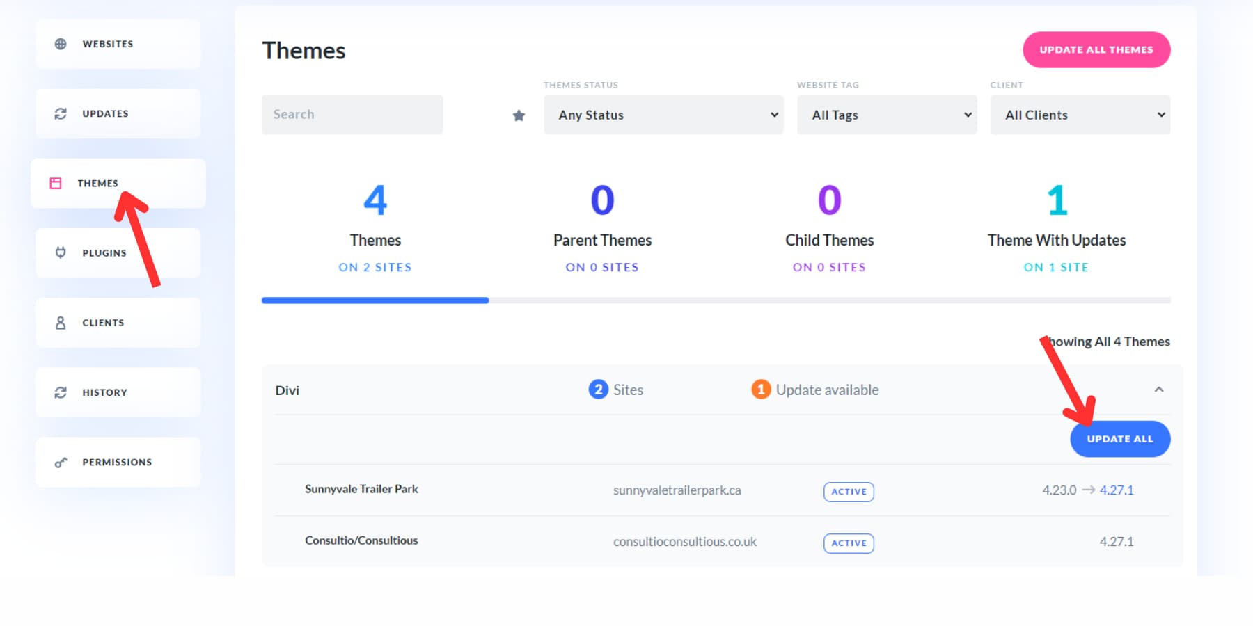Focus the theme Search field
The image size is (1253, 626).
point(352,114)
